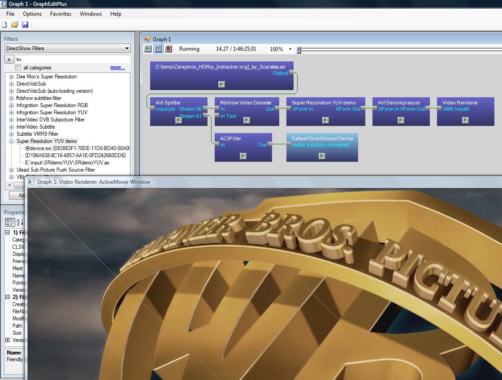
Task: Open the File menu
Action: (10, 14)
